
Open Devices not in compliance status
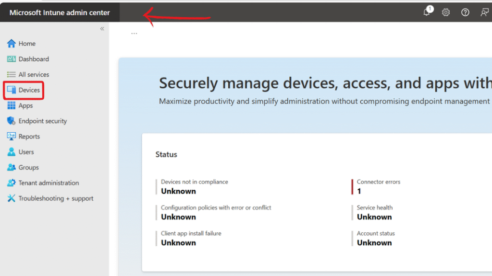195,182
